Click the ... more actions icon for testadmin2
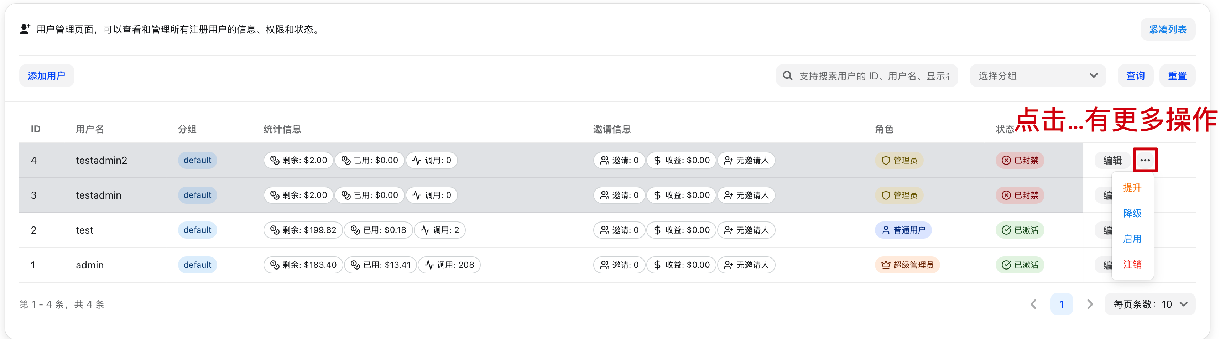 (1146, 160)
